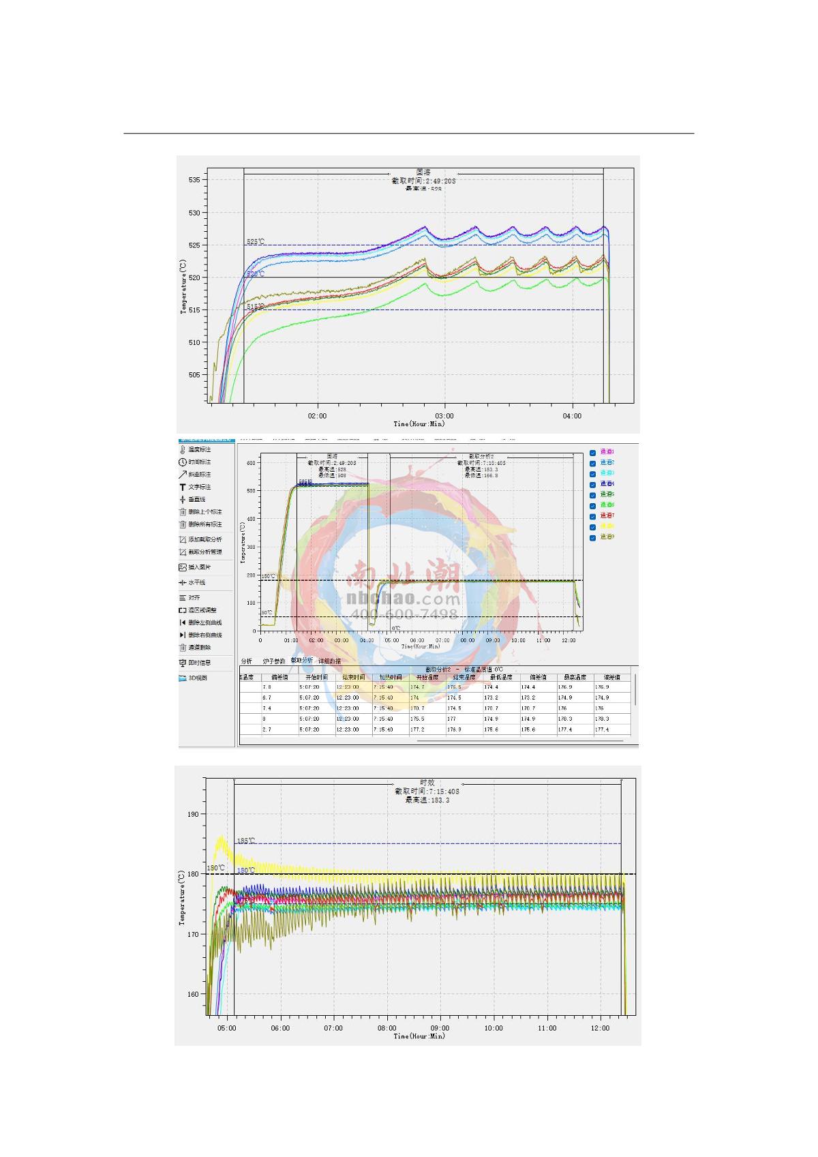Uncheck the 通道1 channel checkbox
The height and width of the screenshot is (1157, 818).
(592, 452)
